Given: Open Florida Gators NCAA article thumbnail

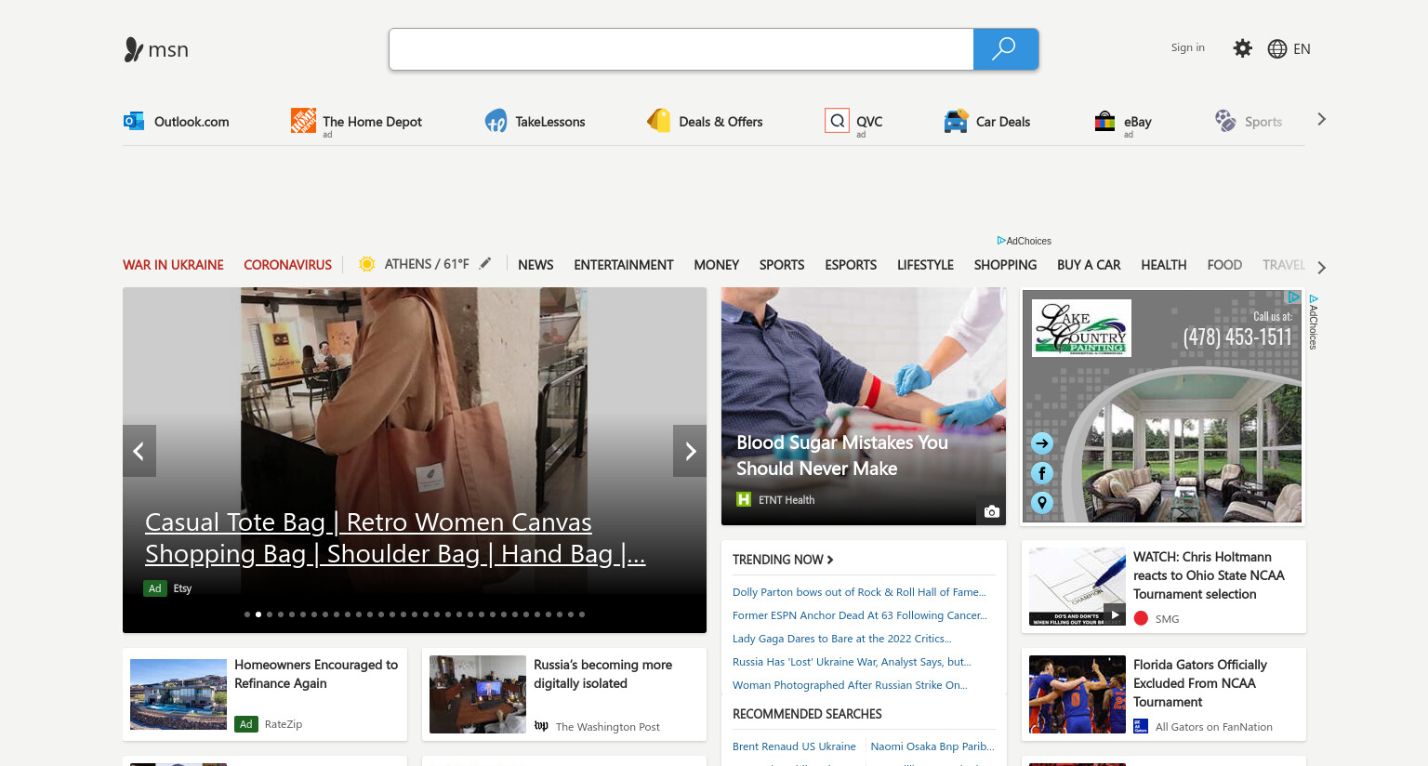Looking at the screenshot, I should click(x=1078, y=694).
